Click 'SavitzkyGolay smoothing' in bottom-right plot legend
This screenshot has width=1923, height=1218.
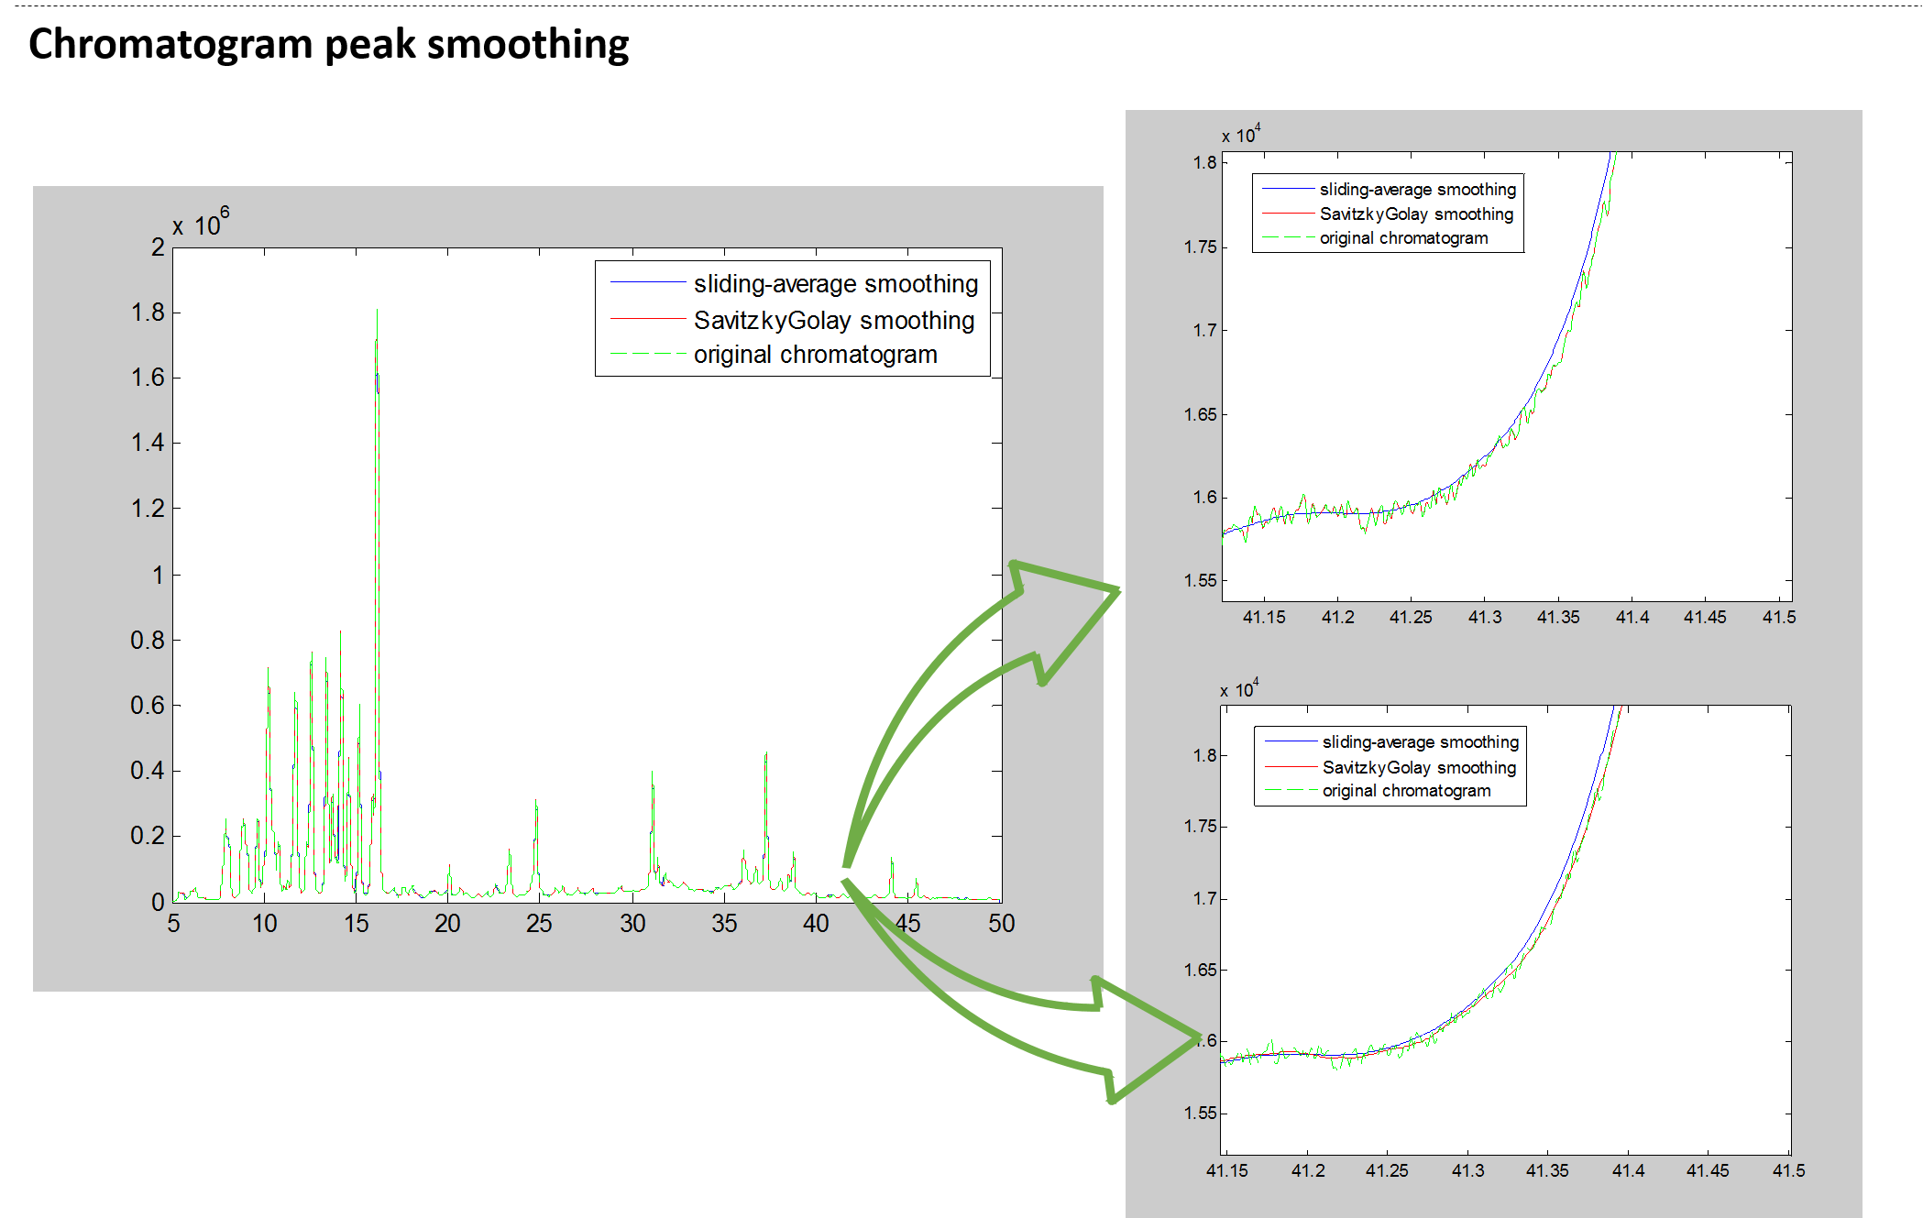[x=1419, y=768]
